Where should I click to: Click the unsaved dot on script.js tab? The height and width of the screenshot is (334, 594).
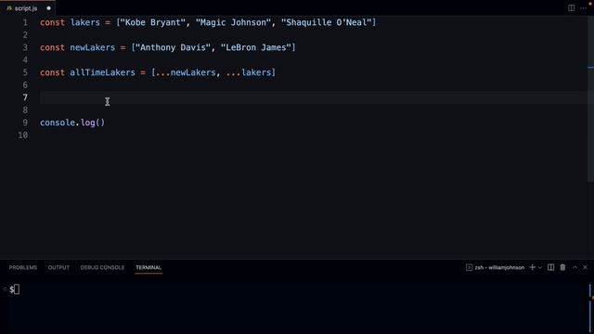pos(49,8)
